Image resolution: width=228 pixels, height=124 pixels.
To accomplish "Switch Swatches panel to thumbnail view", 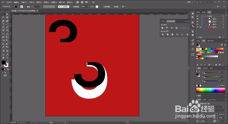I will pyautogui.click(x=225, y=45).
